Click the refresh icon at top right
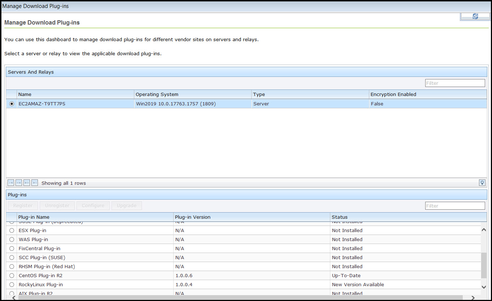This screenshot has width=492, height=301. coord(475,16)
